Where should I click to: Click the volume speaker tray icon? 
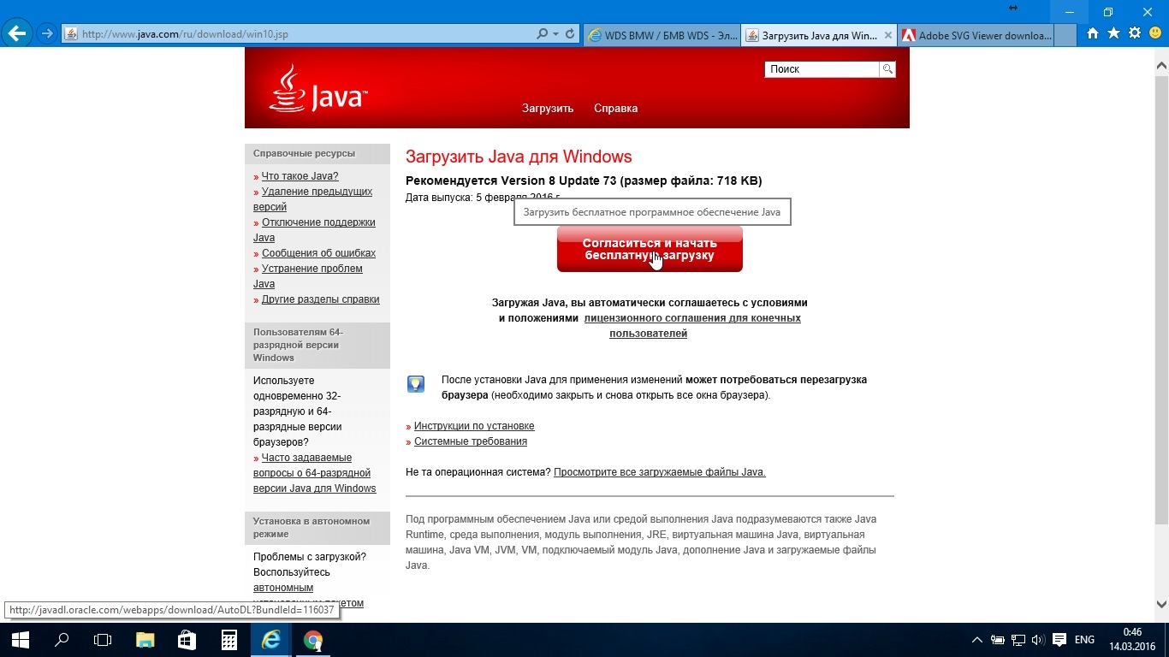pyautogui.click(x=1038, y=640)
